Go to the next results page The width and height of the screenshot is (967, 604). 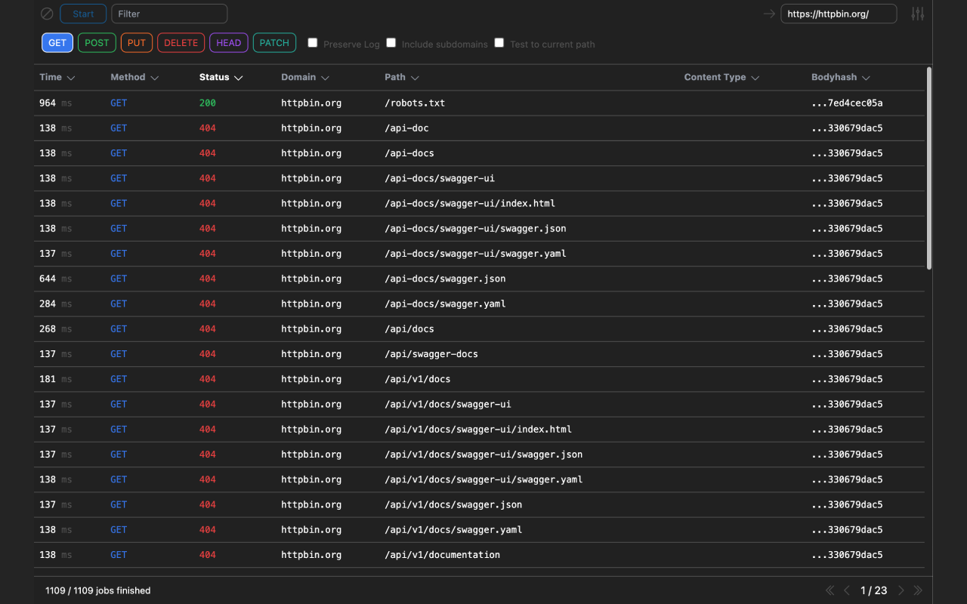901,590
